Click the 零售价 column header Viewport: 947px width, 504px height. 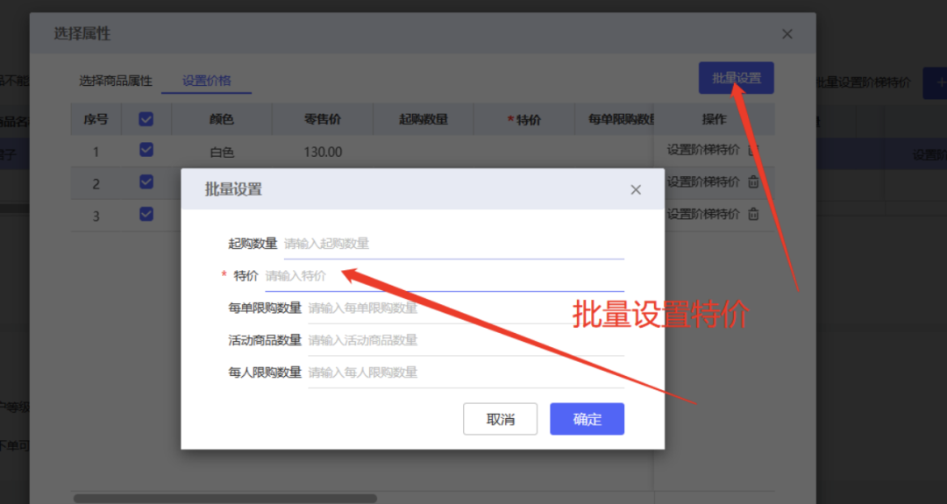[x=323, y=119]
